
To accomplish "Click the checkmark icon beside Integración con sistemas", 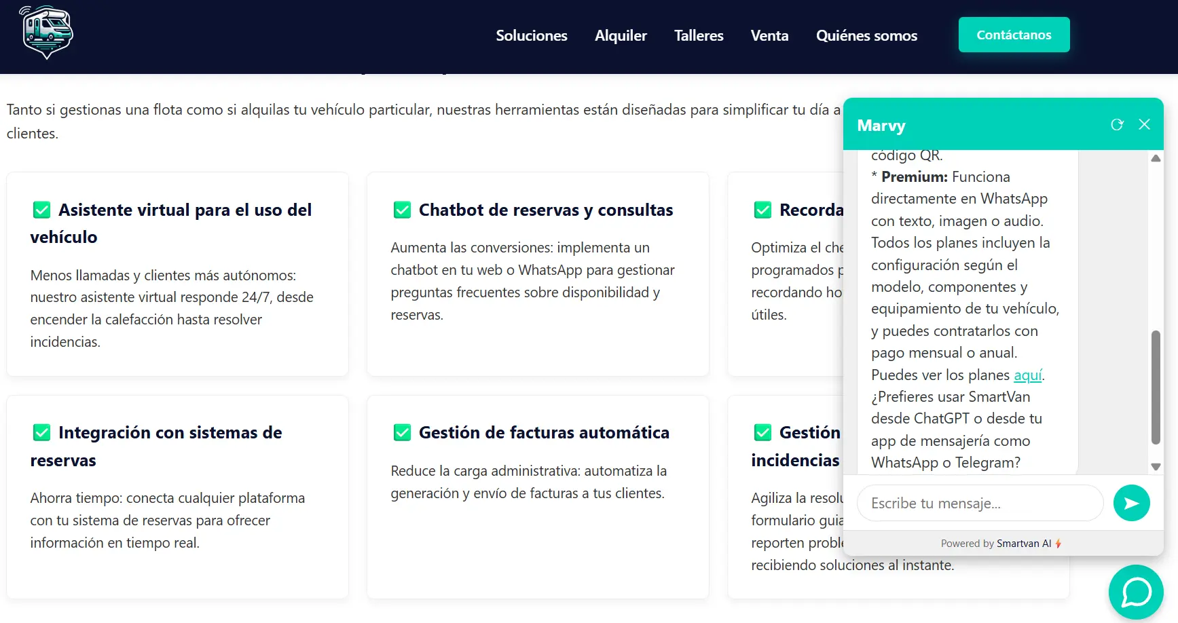I will [41, 432].
